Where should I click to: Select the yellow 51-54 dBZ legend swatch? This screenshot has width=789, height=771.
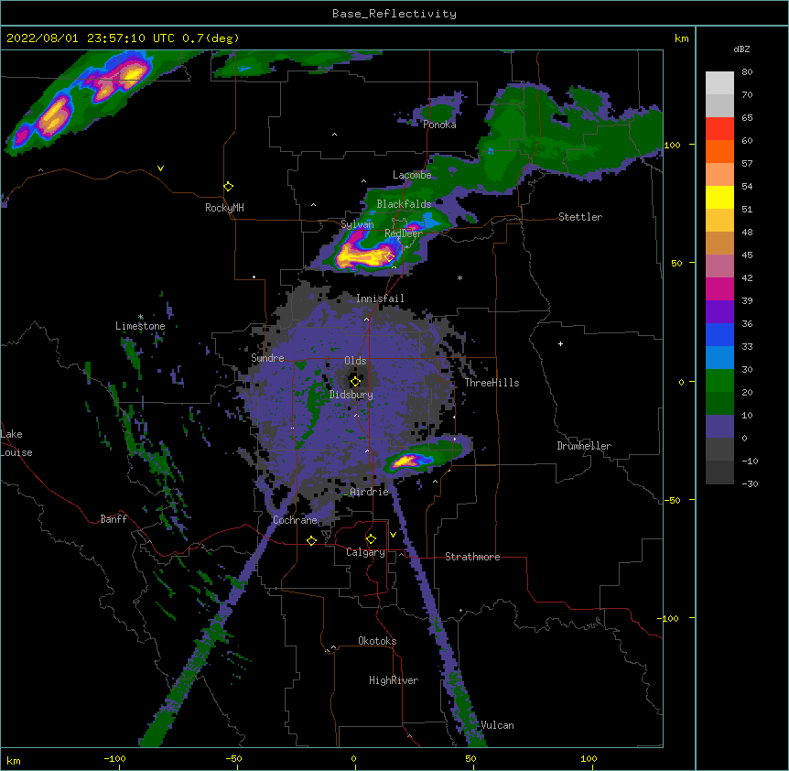[719, 197]
